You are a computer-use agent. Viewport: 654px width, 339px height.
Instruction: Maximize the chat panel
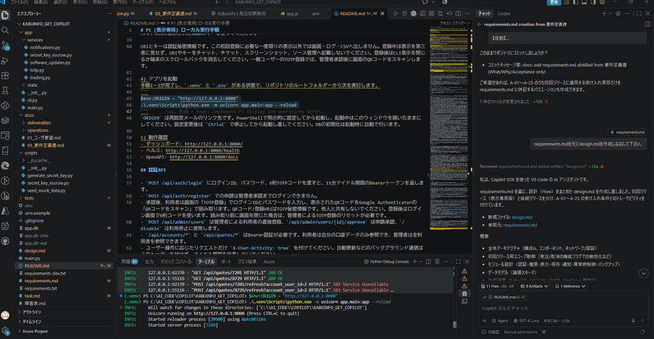coord(639,14)
